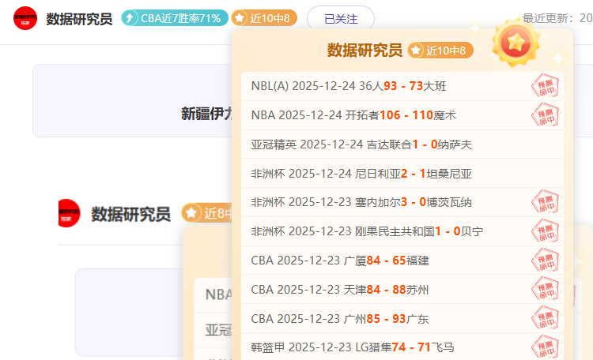Open the lower 数据研究员 expert name

pyautogui.click(x=130, y=214)
